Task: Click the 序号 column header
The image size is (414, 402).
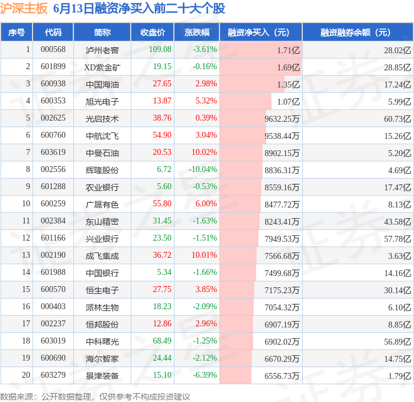Action: pos(17,33)
